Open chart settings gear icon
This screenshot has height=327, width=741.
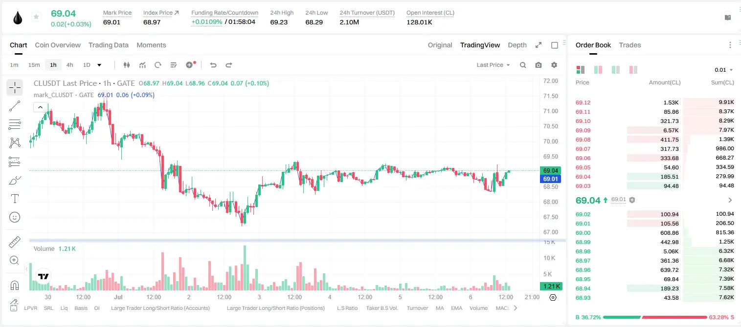(x=554, y=65)
